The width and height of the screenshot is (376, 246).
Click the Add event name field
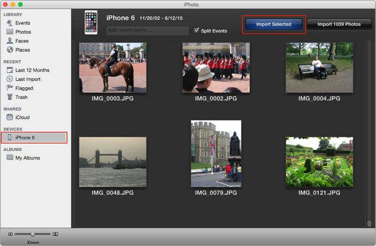(147, 30)
